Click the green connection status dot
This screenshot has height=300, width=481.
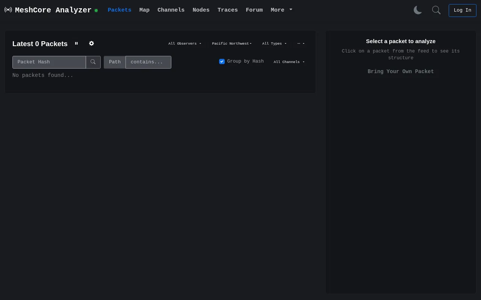click(x=96, y=10)
